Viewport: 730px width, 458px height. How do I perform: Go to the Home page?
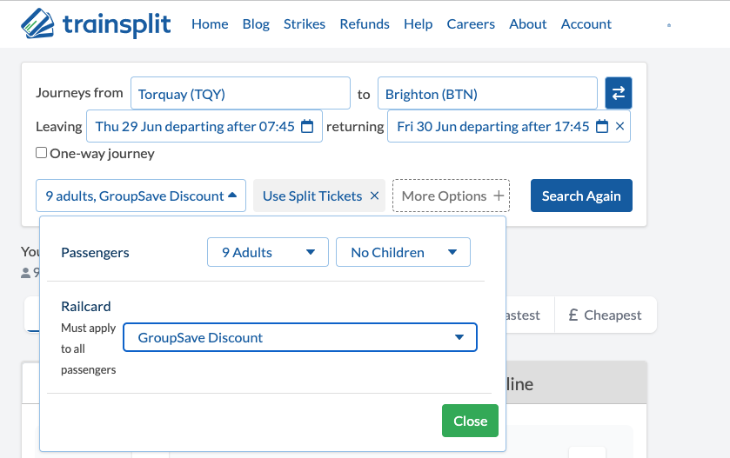[210, 24]
